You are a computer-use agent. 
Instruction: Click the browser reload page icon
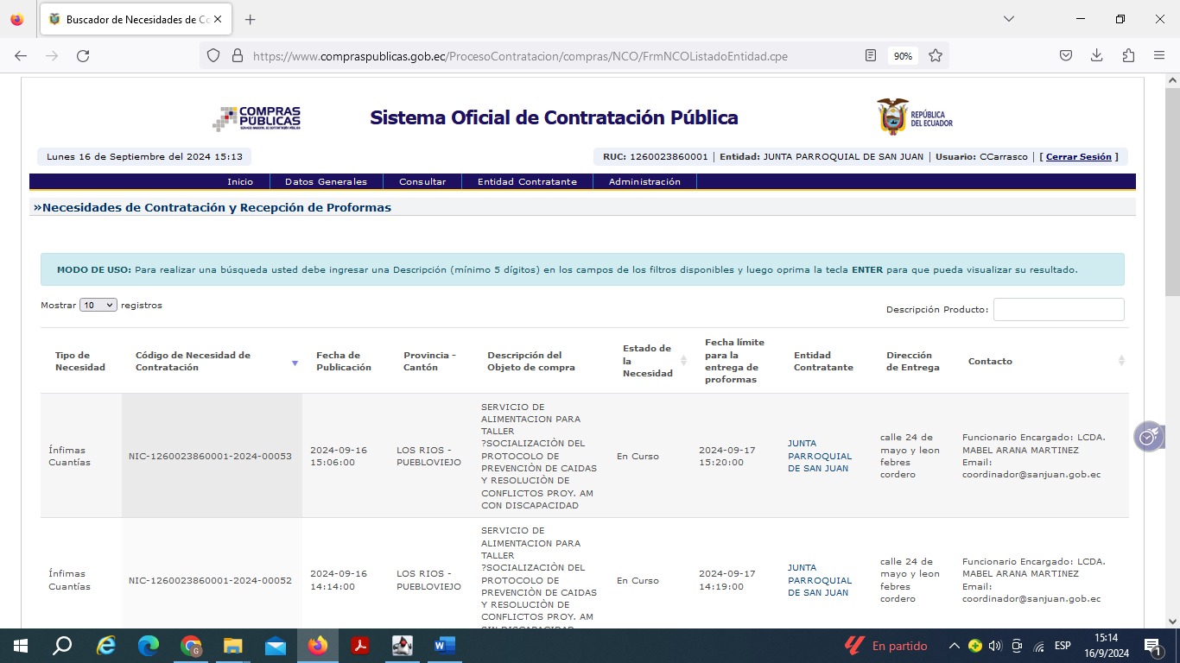[83, 56]
